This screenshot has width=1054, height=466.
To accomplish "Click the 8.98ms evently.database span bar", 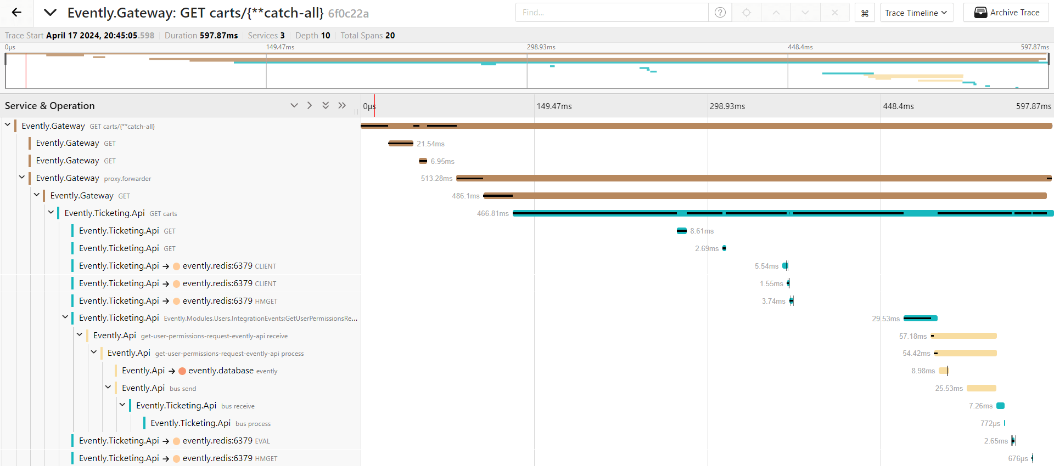I will [944, 371].
